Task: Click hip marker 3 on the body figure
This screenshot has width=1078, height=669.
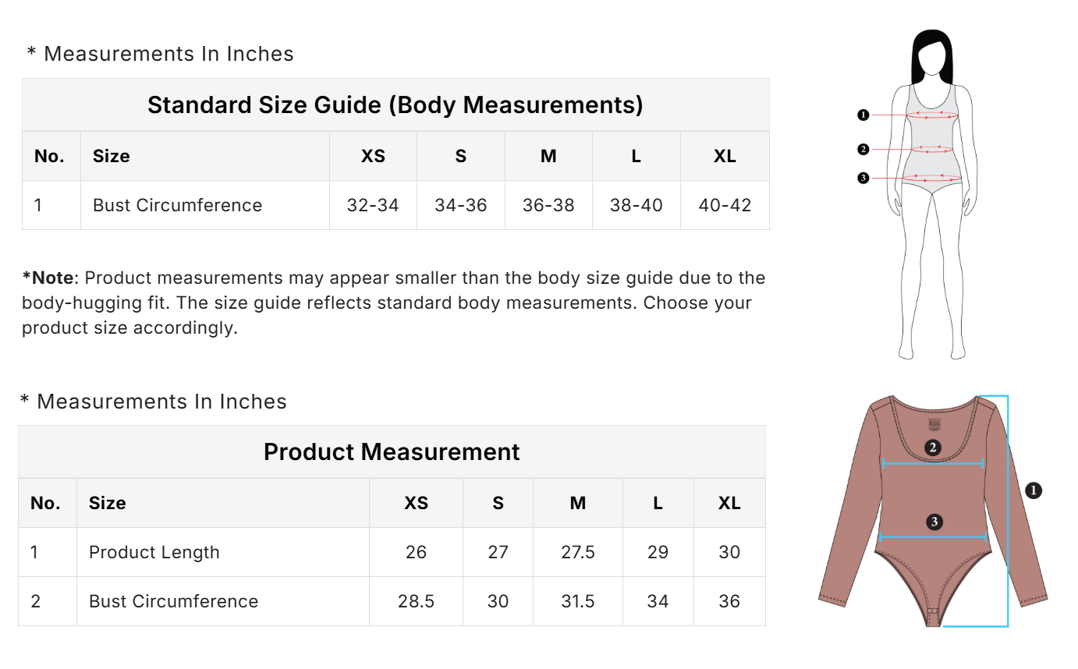Action: (x=863, y=178)
